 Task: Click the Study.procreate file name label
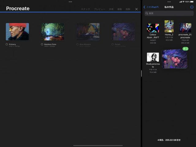click(x=153, y=65)
